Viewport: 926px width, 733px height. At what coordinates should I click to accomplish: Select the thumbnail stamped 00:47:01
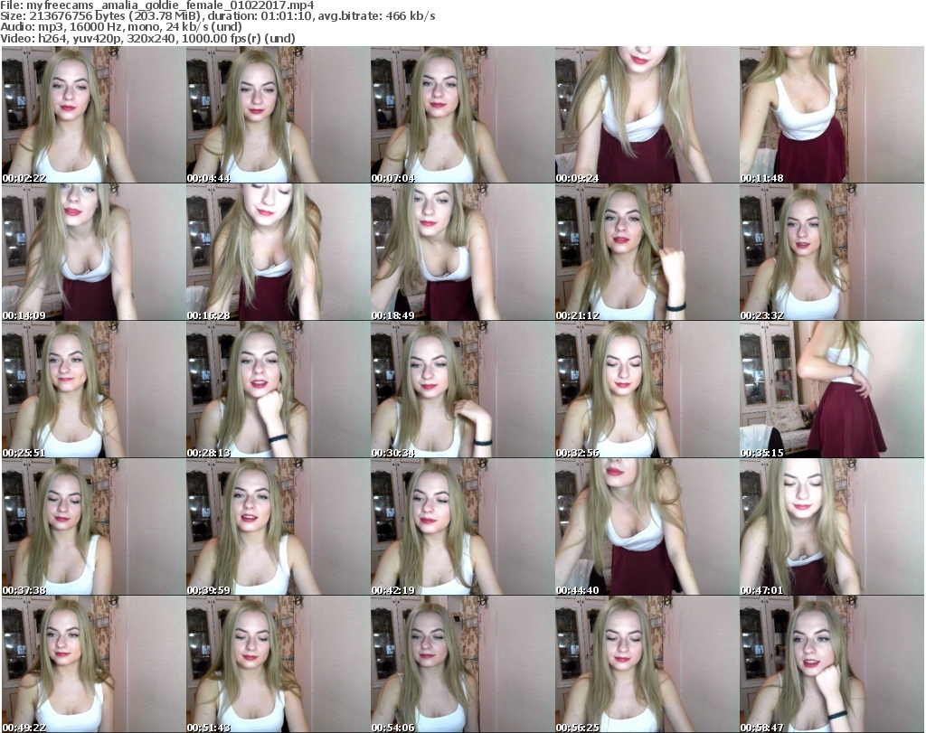pos(832,527)
